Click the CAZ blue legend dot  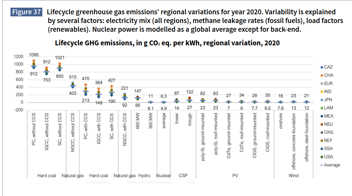(x=322, y=67)
